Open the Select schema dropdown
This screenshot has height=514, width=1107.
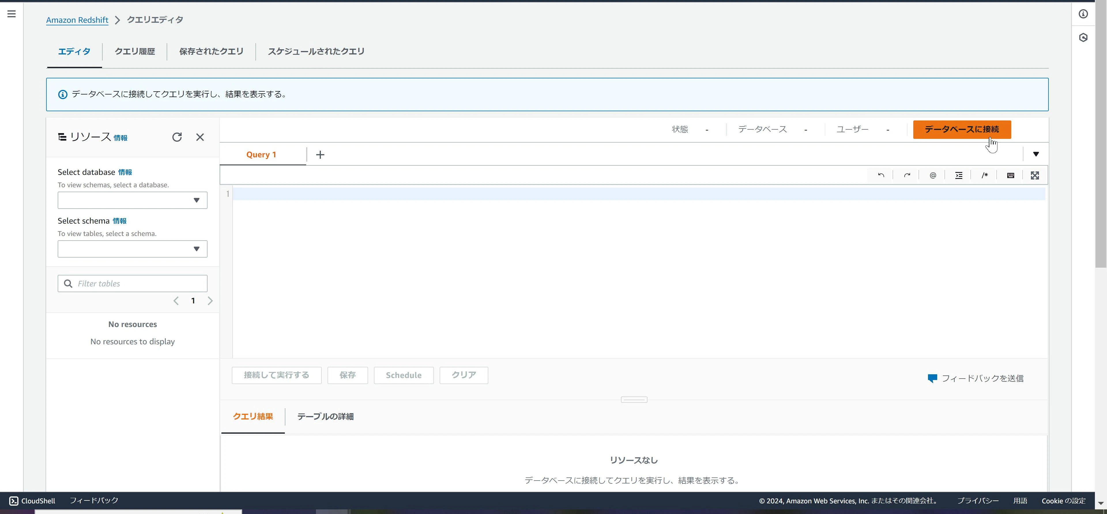pyautogui.click(x=132, y=249)
